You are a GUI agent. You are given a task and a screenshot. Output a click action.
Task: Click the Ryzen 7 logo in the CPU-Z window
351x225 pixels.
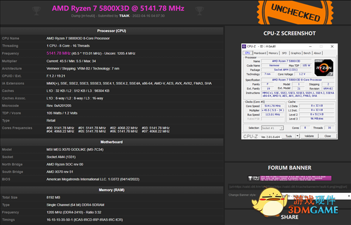coord(324,68)
